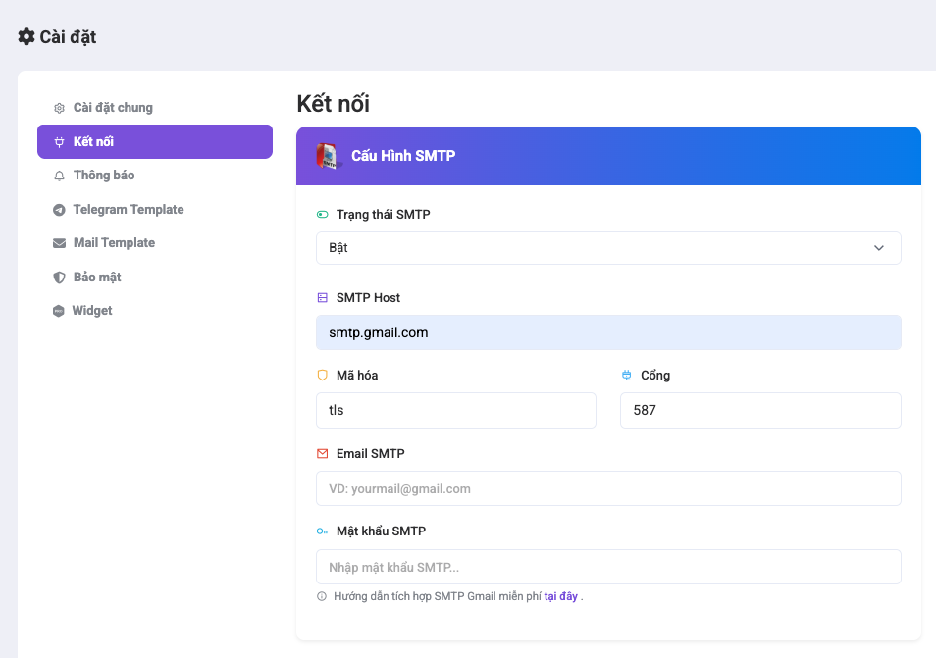936x658 pixels.
Task: Click the Telegram Template paper-plane icon
Action: tap(59, 210)
